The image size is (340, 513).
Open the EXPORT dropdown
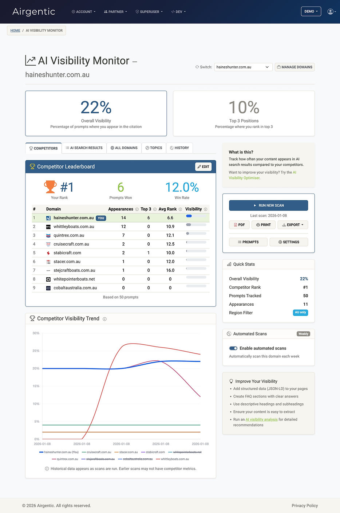pyautogui.click(x=293, y=225)
